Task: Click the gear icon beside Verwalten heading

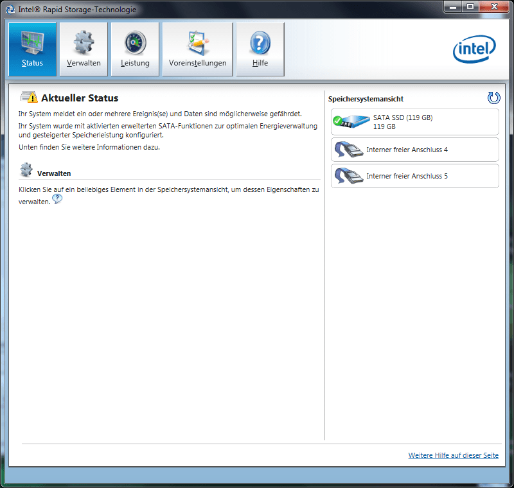Action: [26, 170]
